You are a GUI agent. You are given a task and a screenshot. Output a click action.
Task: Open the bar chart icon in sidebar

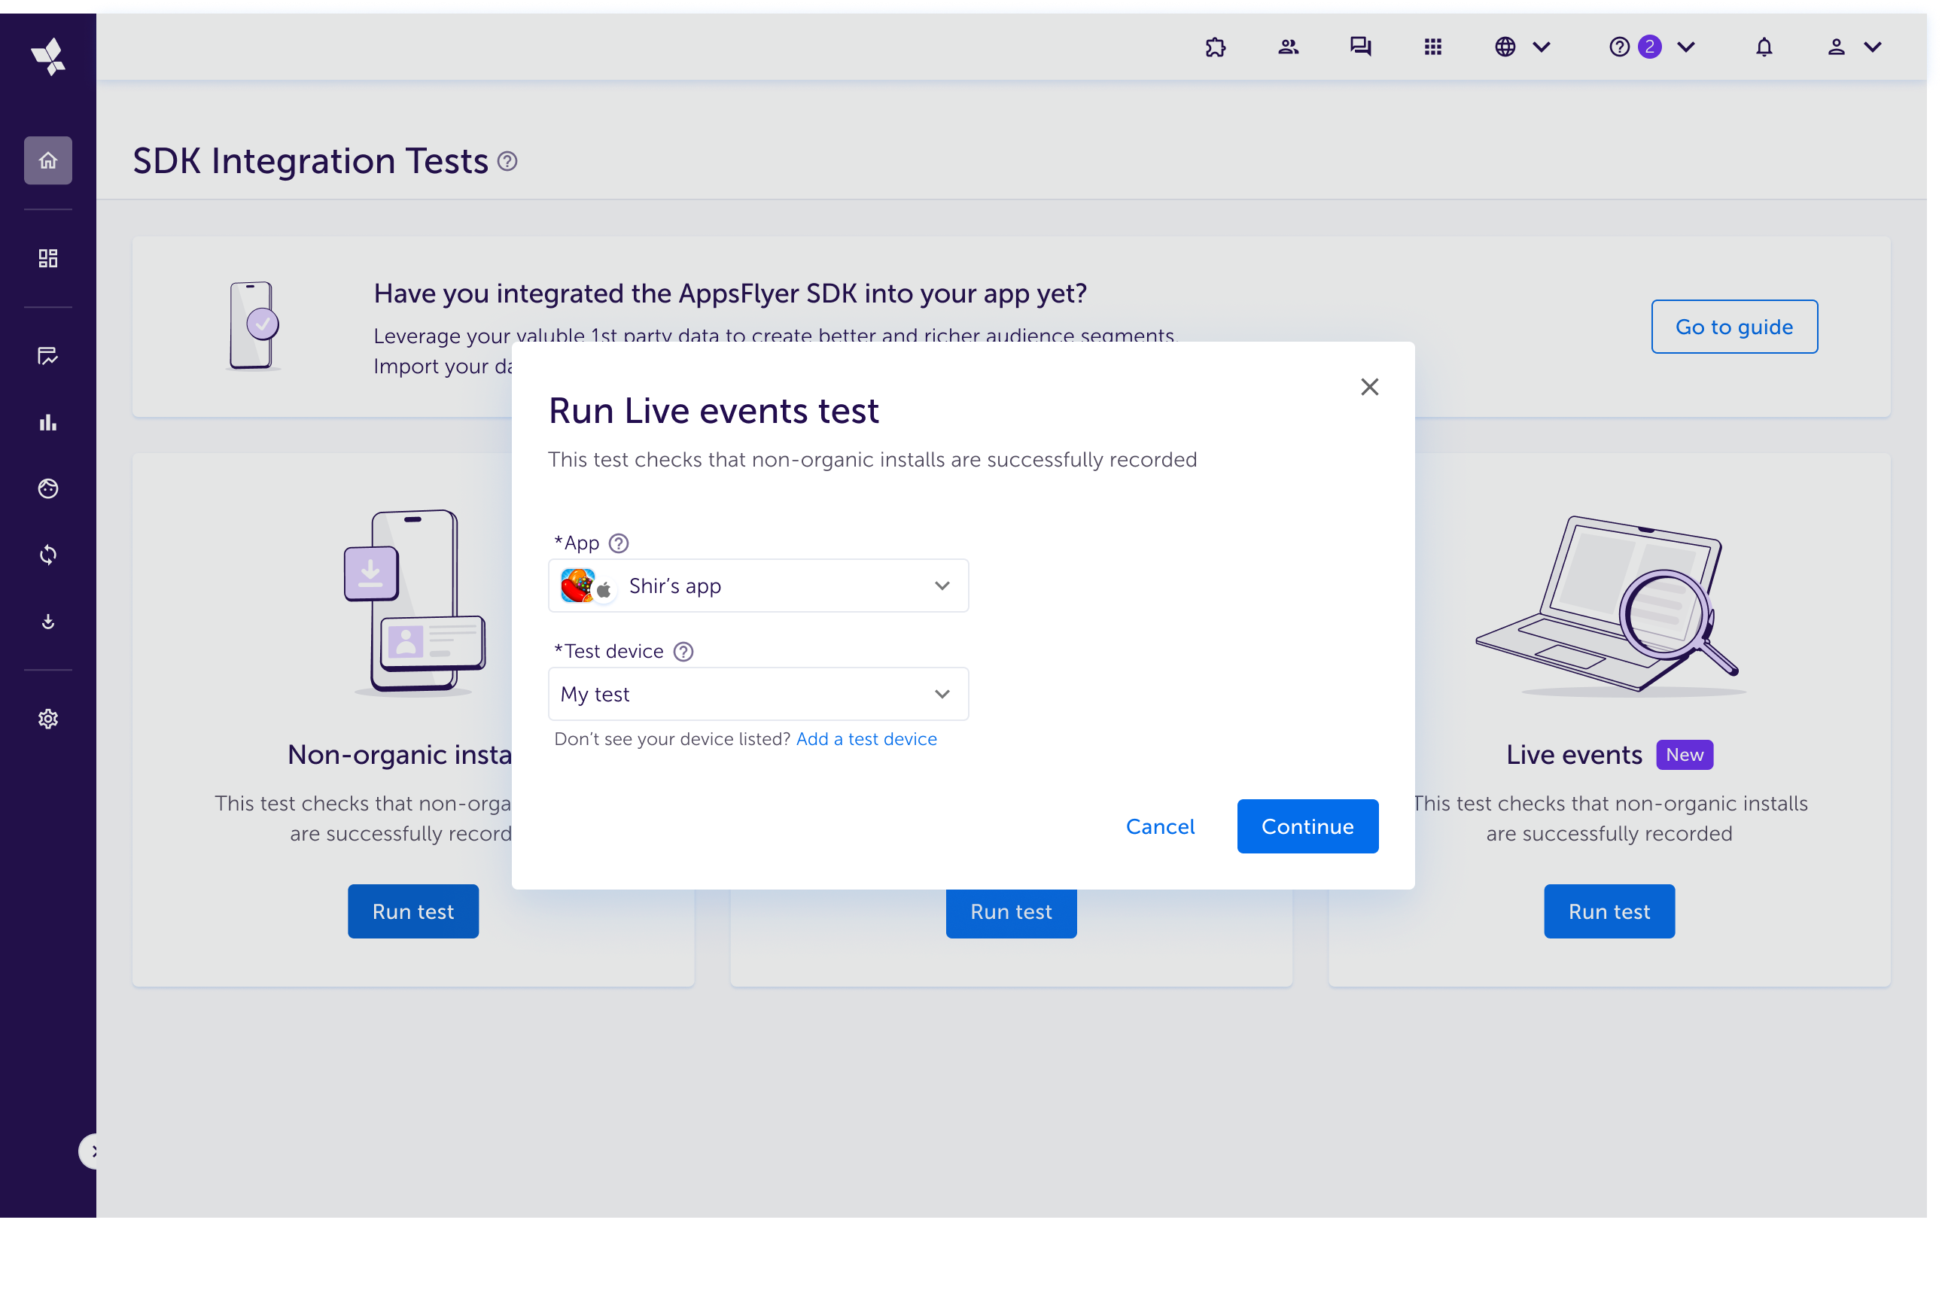(47, 423)
